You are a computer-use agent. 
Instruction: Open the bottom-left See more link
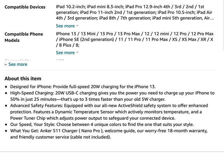(17, 64)
